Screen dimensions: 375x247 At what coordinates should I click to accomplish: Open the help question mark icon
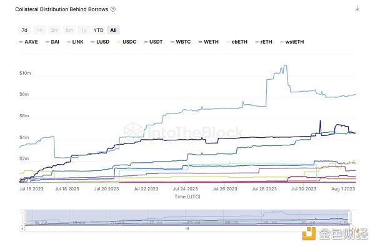click(113, 9)
